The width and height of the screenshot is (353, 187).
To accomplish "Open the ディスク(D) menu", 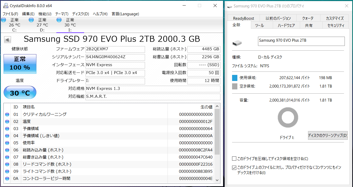I will pos(81,14).
